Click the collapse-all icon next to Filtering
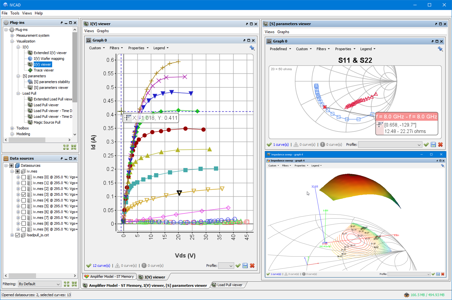Screen dimensions: 452x300 coord(74,284)
